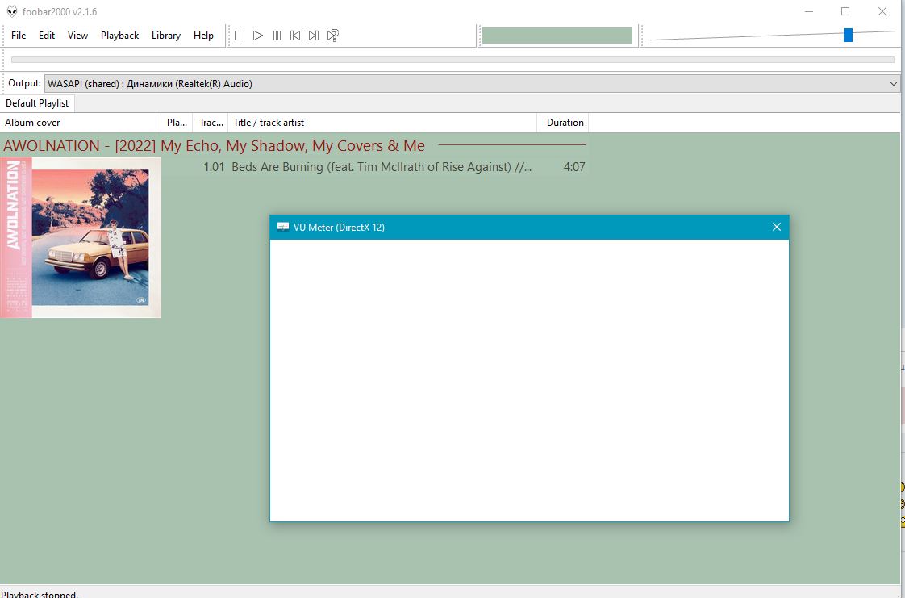Close the VU Meter window
Screen dimensions: 905x598
(776, 227)
